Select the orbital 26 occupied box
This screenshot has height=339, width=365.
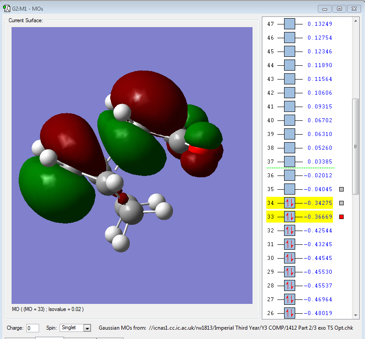(x=289, y=313)
